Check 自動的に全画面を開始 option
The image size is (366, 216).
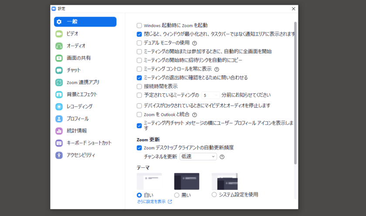tap(139, 52)
